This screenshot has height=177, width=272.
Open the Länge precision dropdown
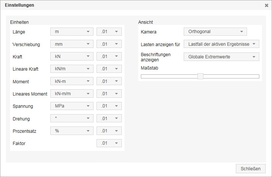coord(109,32)
